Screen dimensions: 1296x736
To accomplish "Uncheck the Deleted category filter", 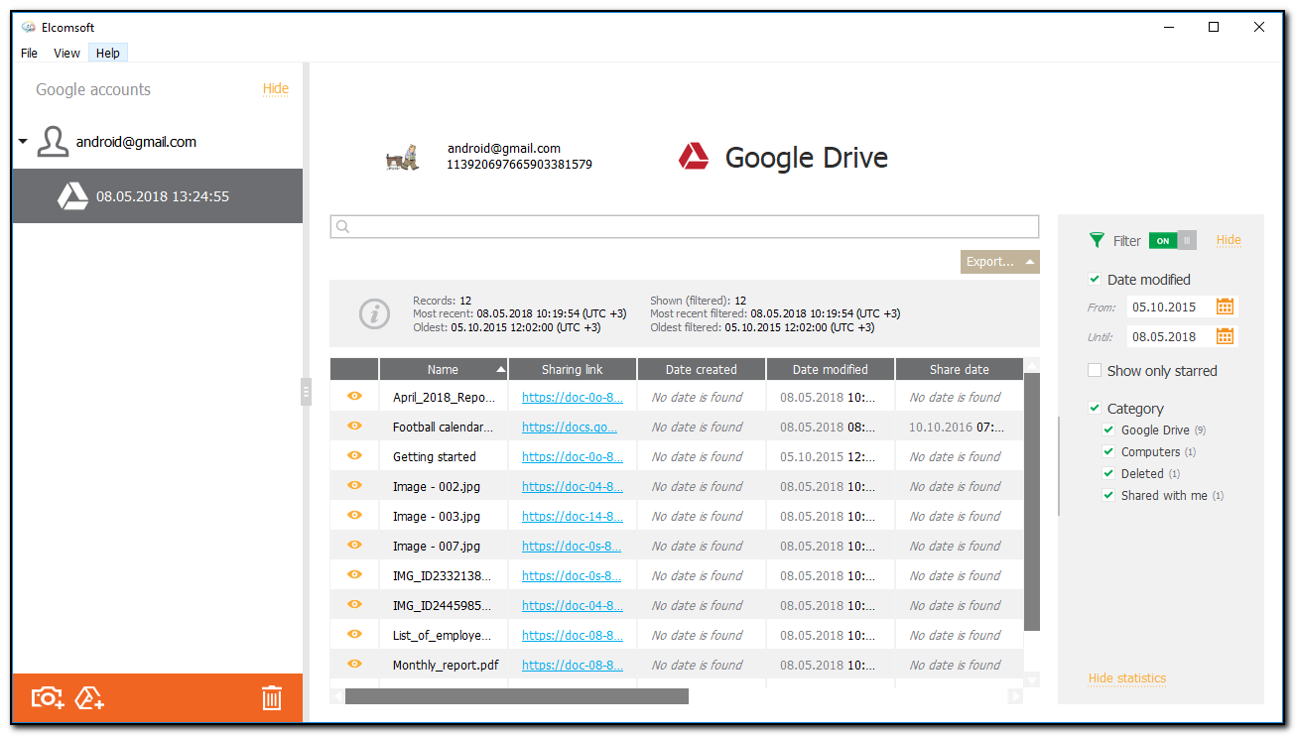I will (x=1108, y=473).
